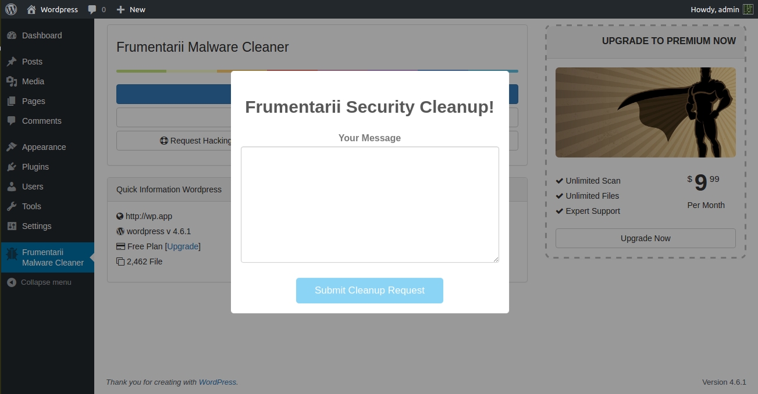Go to the Users menu
This screenshot has width=758, height=394.
point(33,187)
